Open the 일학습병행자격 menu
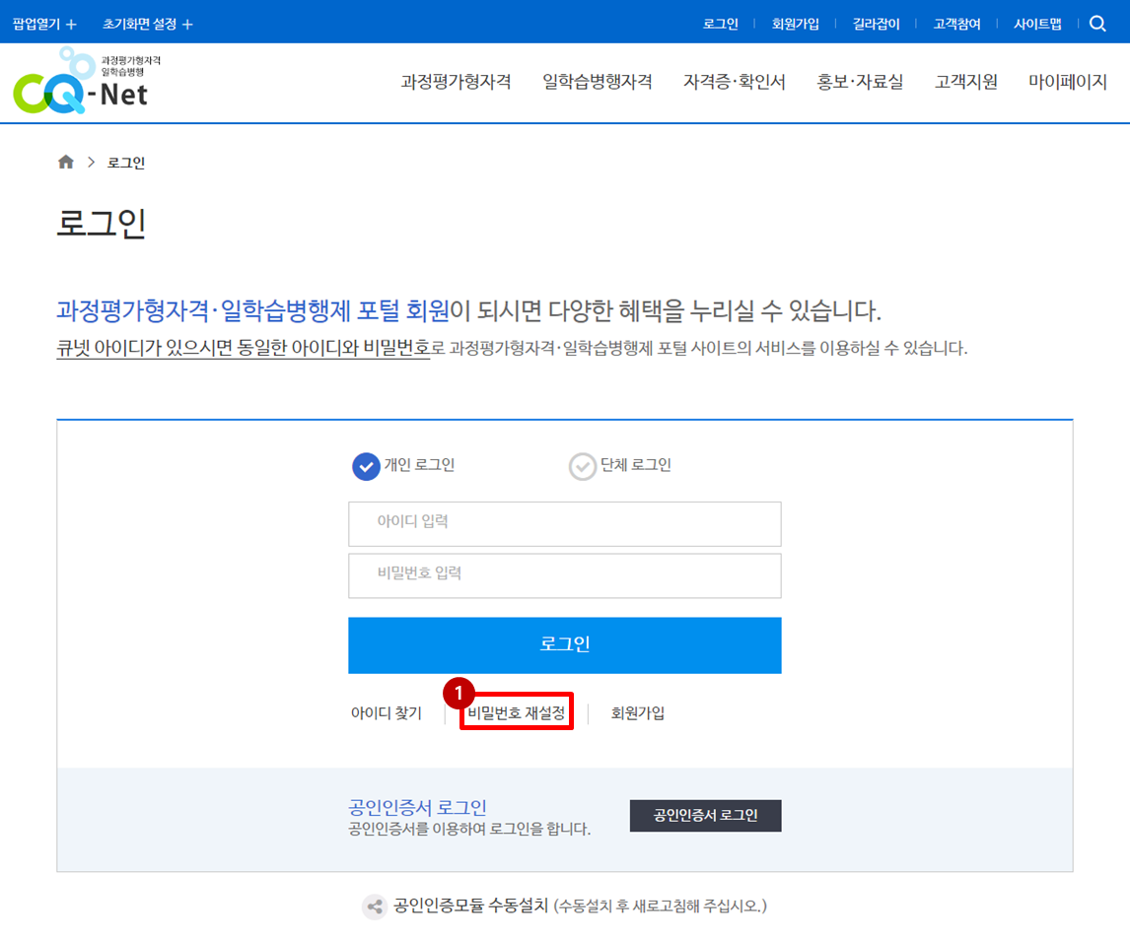This screenshot has height=941, width=1130. pyautogui.click(x=598, y=82)
